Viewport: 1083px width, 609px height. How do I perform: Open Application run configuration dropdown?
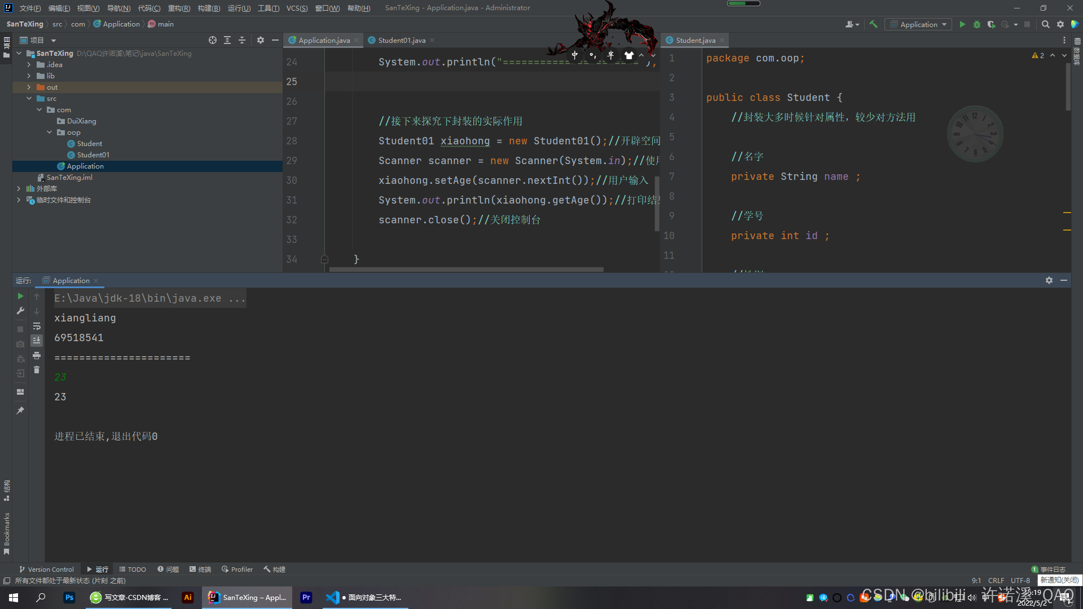click(x=918, y=24)
